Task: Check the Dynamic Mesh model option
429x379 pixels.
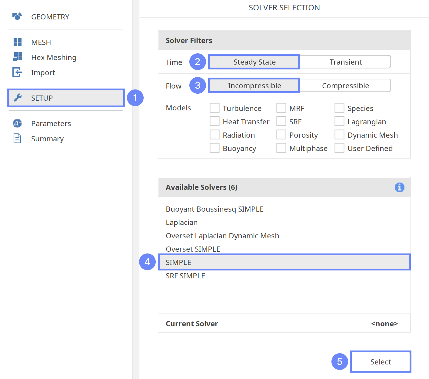Action: [x=339, y=135]
